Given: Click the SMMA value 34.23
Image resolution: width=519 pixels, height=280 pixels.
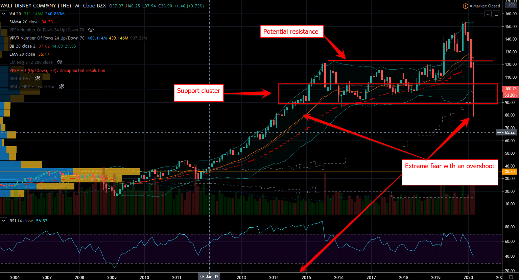Looking at the screenshot, I should 47,22.
